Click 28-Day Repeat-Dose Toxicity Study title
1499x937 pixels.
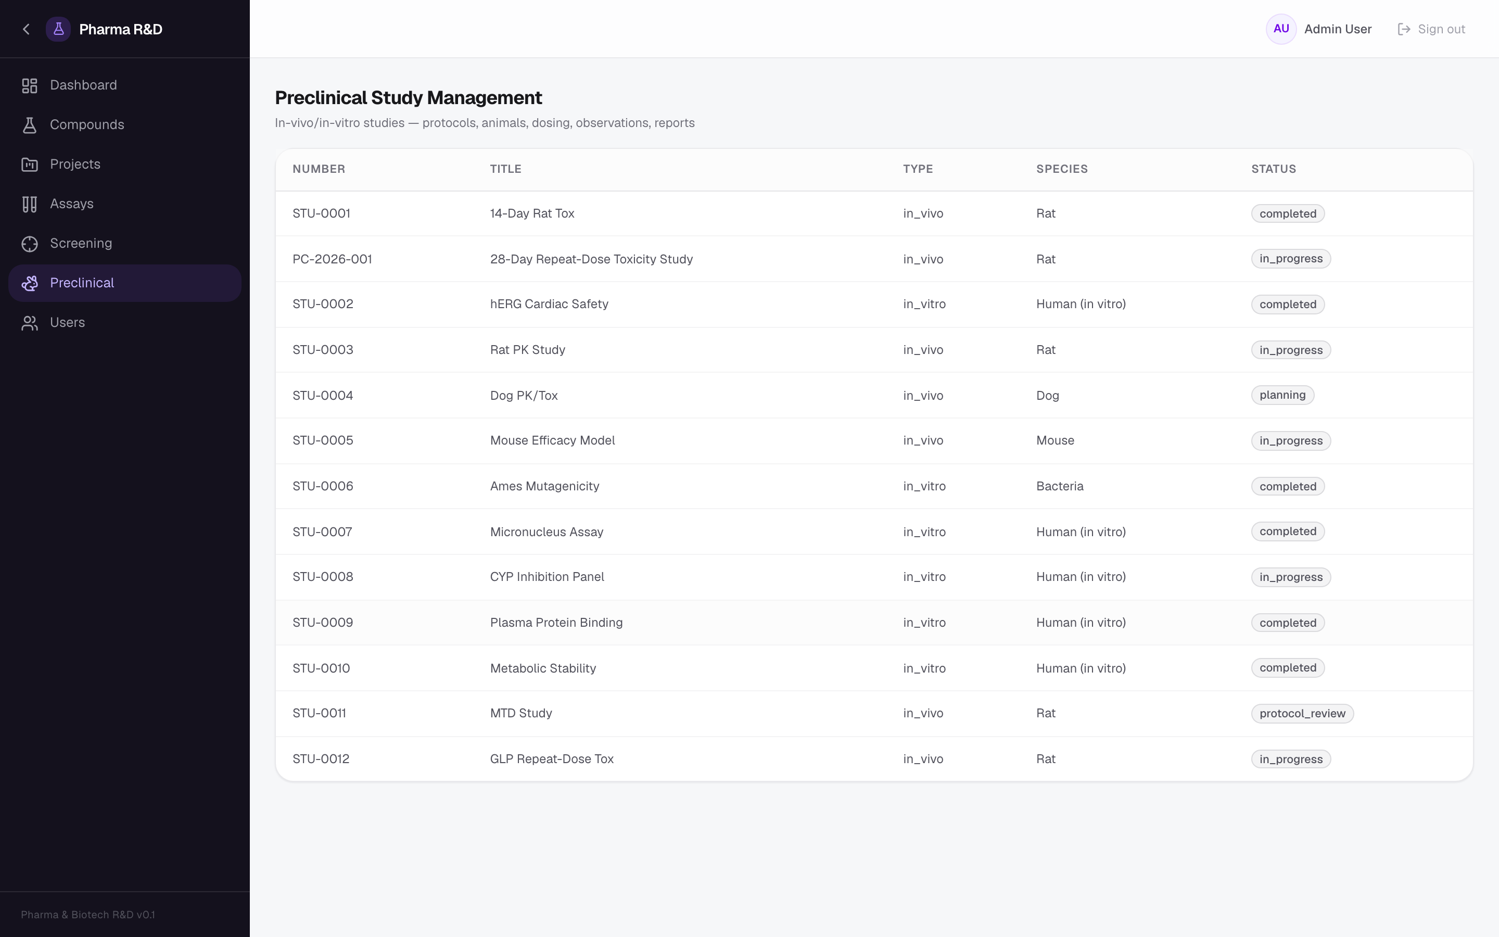pyautogui.click(x=592, y=259)
